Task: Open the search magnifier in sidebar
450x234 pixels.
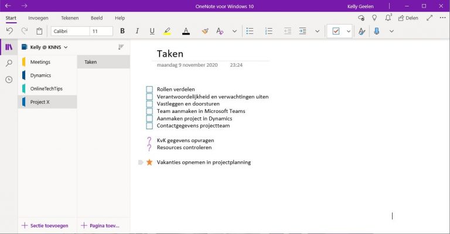Action: (9, 63)
